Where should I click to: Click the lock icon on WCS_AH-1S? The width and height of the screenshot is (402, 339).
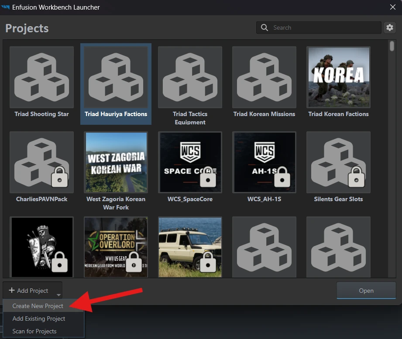282,177
